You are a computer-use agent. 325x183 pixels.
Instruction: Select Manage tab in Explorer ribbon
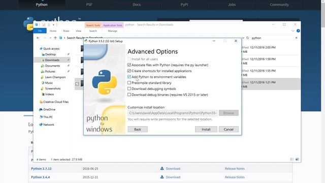pyautogui.click(x=113, y=30)
